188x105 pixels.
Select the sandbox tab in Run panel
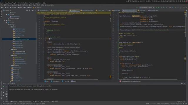click(x=12, y=84)
